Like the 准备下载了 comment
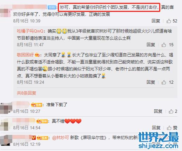The width and height of the screenshot is (182, 151). point(171,111)
